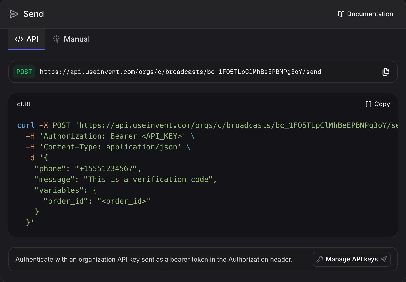Click the Copy button for cURL
The width and height of the screenshot is (406, 282).
pyautogui.click(x=378, y=104)
